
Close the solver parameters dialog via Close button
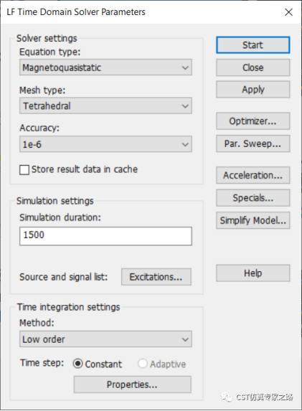click(x=253, y=67)
